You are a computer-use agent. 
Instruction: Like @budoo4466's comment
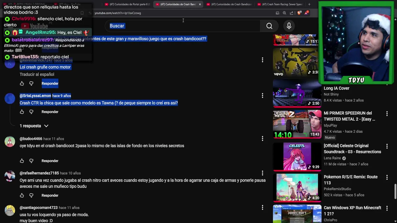[x=22, y=161]
